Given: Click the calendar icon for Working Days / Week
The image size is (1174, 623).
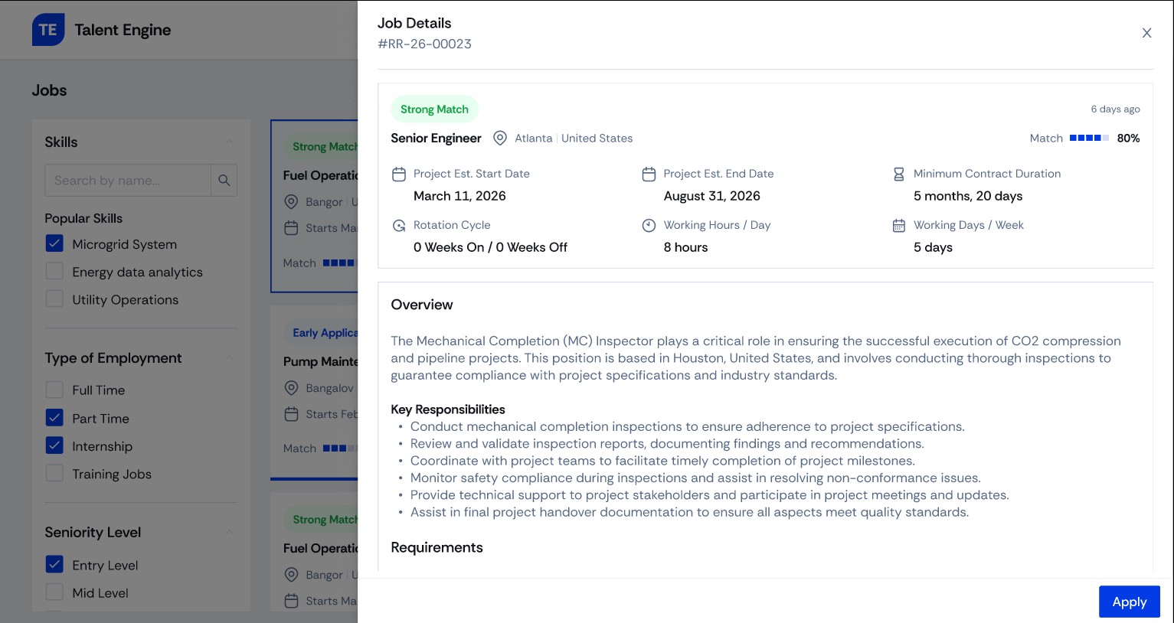Looking at the screenshot, I should (899, 226).
